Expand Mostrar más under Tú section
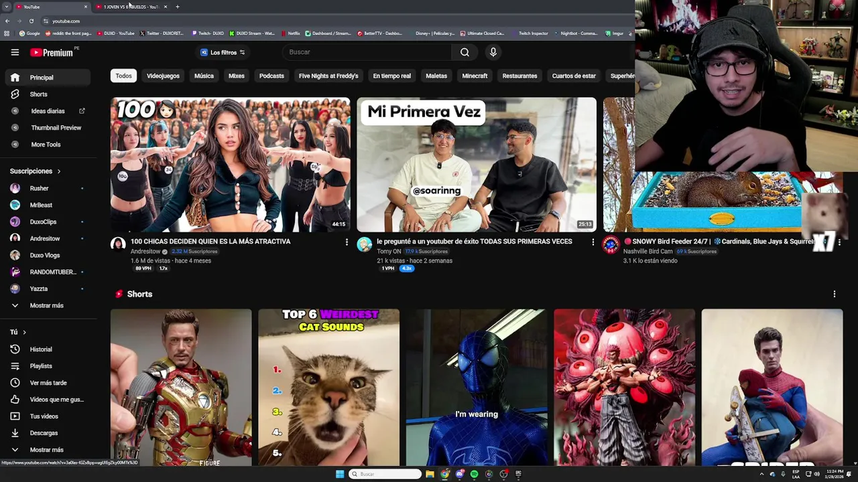The width and height of the screenshot is (858, 482). tap(47, 450)
